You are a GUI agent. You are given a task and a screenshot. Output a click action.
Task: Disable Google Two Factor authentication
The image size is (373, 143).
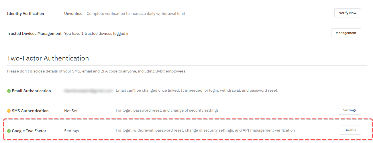coord(350,130)
